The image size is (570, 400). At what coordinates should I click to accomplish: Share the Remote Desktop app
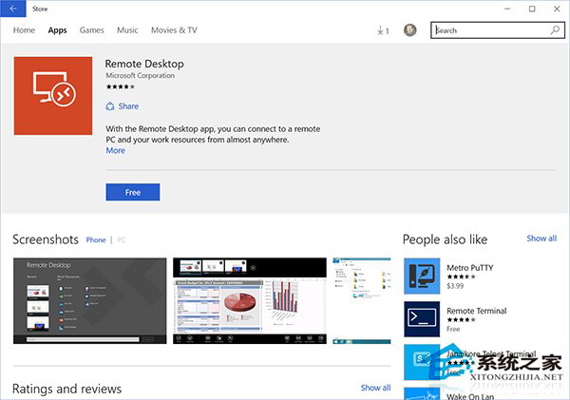point(123,106)
